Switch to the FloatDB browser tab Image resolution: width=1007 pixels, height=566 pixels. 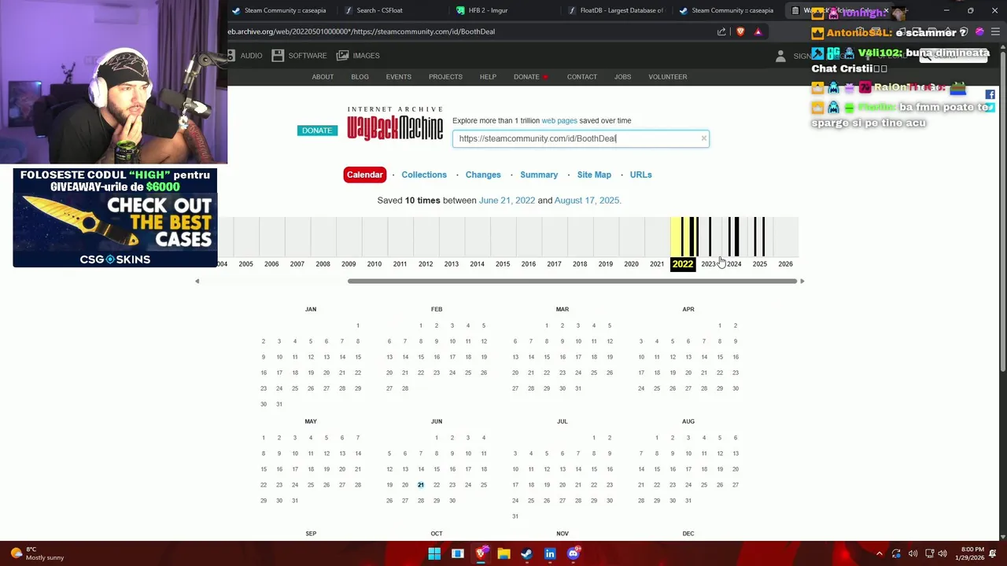(615, 10)
